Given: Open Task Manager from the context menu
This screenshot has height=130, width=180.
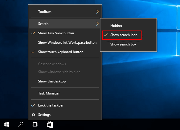Looking at the screenshot, I should click(49, 93).
